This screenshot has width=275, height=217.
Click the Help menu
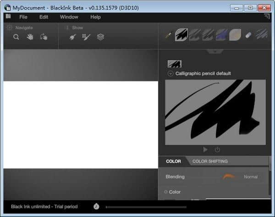coord(95,17)
